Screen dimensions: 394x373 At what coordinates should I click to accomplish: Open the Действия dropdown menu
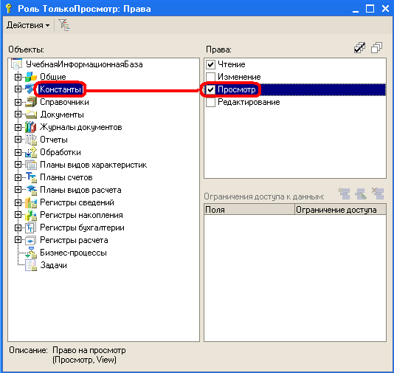click(28, 25)
